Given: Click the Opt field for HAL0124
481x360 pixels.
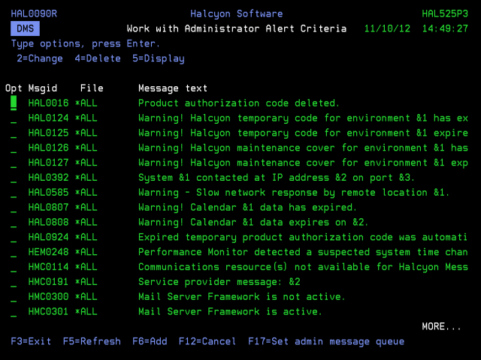Looking at the screenshot, I should [14, 118].
